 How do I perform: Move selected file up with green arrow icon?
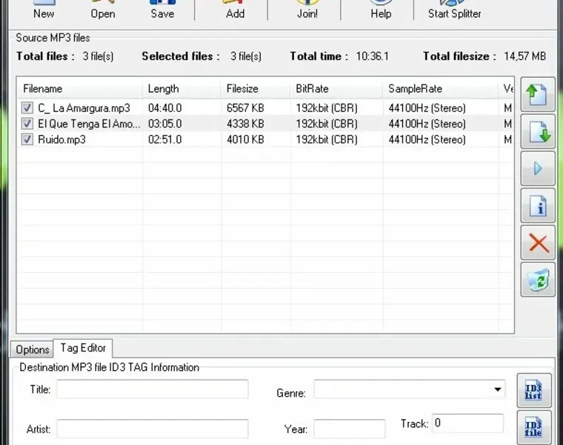click(x=538, y=94)
